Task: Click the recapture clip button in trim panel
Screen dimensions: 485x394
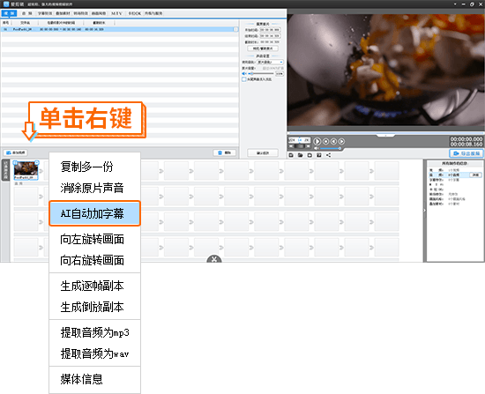Action: (x=263, y=48)
